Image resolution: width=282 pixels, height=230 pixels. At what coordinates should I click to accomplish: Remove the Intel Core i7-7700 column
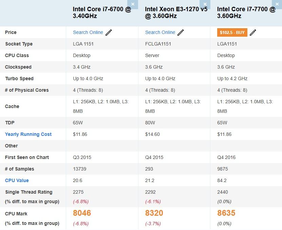coord(277,4)
